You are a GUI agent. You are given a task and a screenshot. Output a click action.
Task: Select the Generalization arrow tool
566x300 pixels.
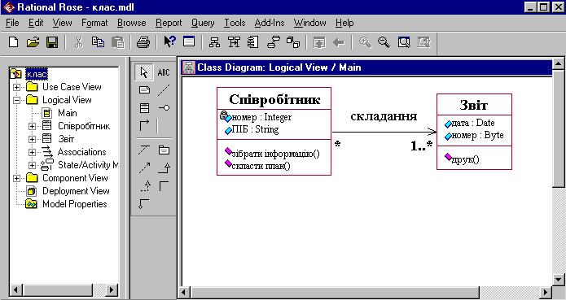[x=164, y=167]
